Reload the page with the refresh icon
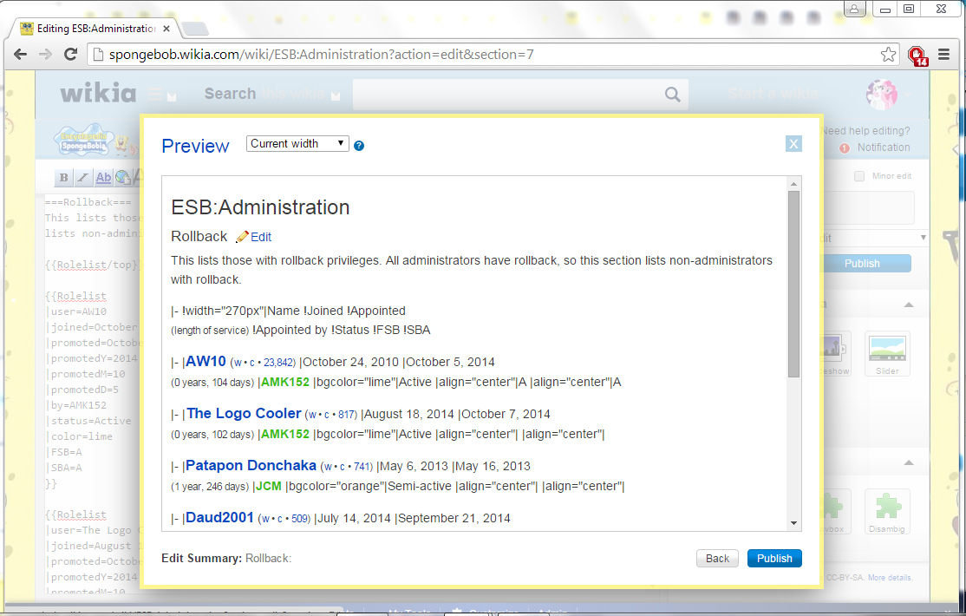The image size is (966, 616). (71, 55)
